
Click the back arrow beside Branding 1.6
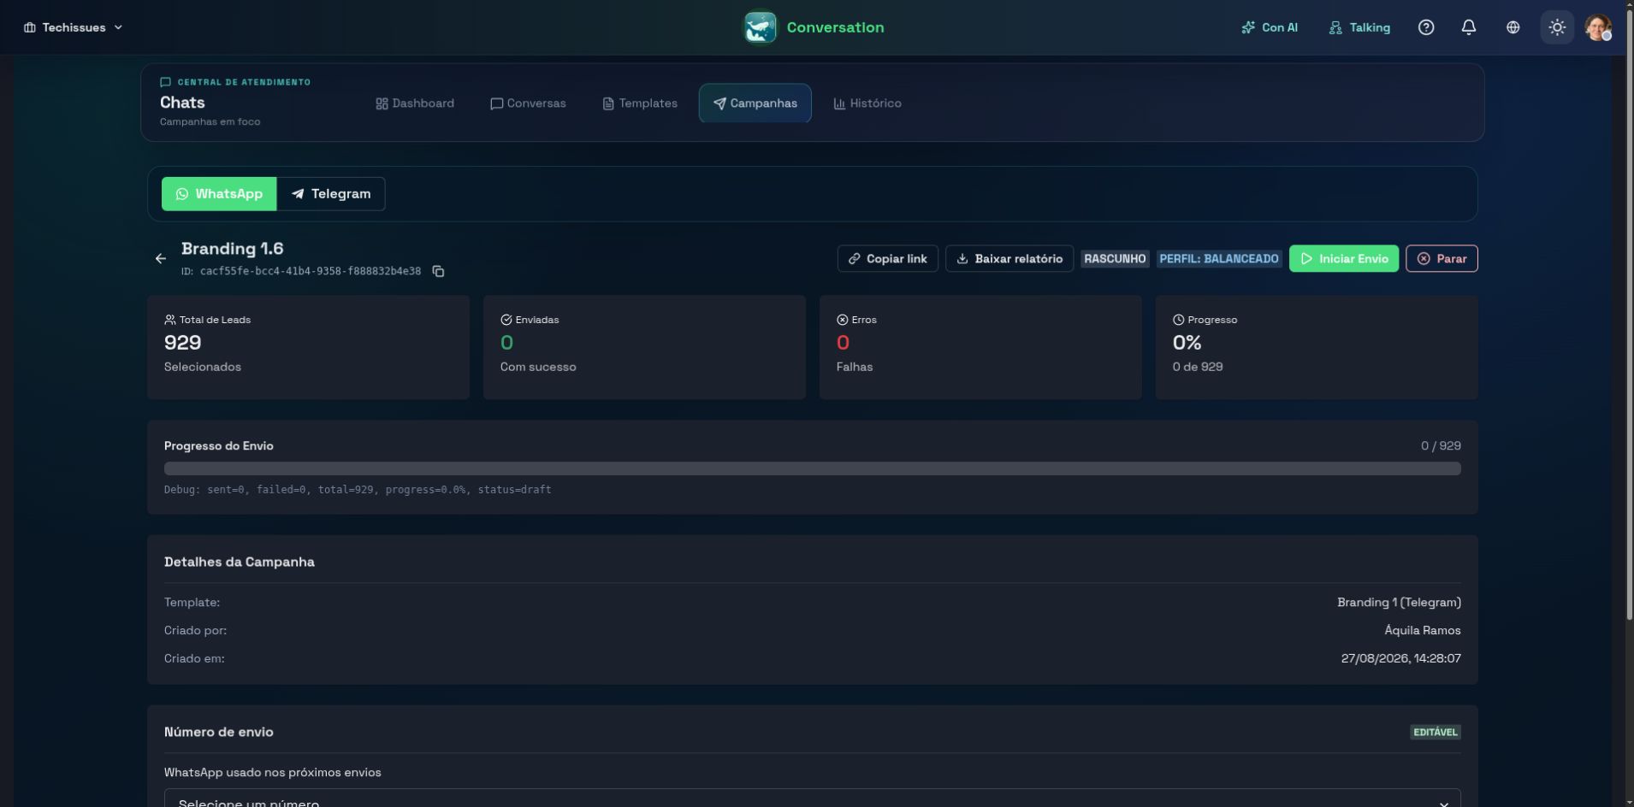coord(161,258)
